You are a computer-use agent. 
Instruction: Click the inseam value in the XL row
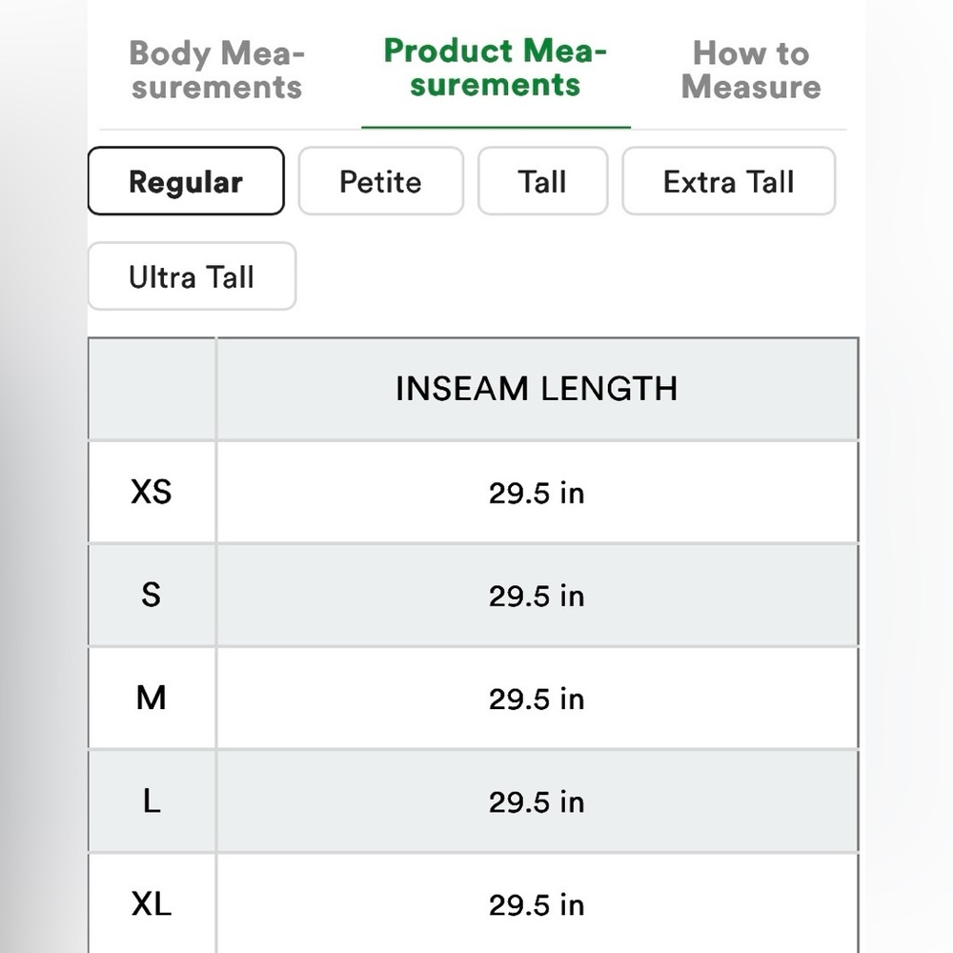click(537, 905)
